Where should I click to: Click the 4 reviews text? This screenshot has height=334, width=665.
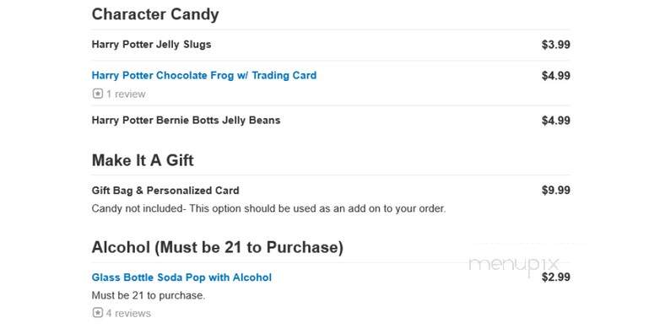(128, 313)
